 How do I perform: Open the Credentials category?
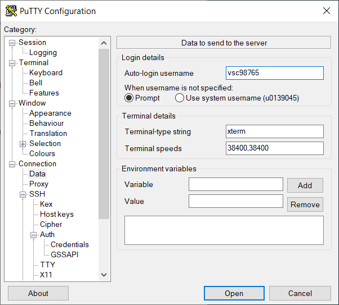(x=70, y=244)
